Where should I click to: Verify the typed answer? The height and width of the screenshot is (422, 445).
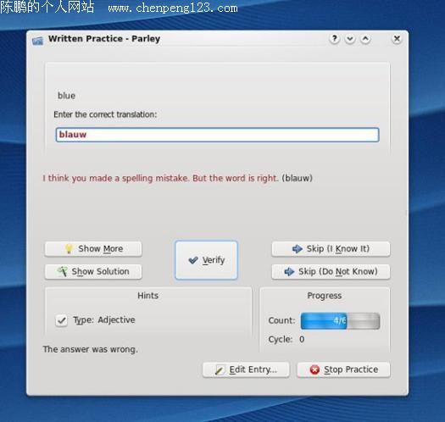pos(206,260)
